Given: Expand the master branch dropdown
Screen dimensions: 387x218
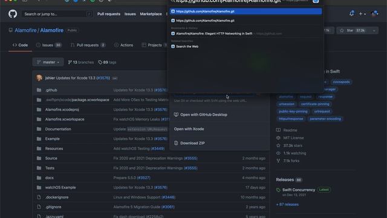Looking at the screenshot, I should point(48,62).
